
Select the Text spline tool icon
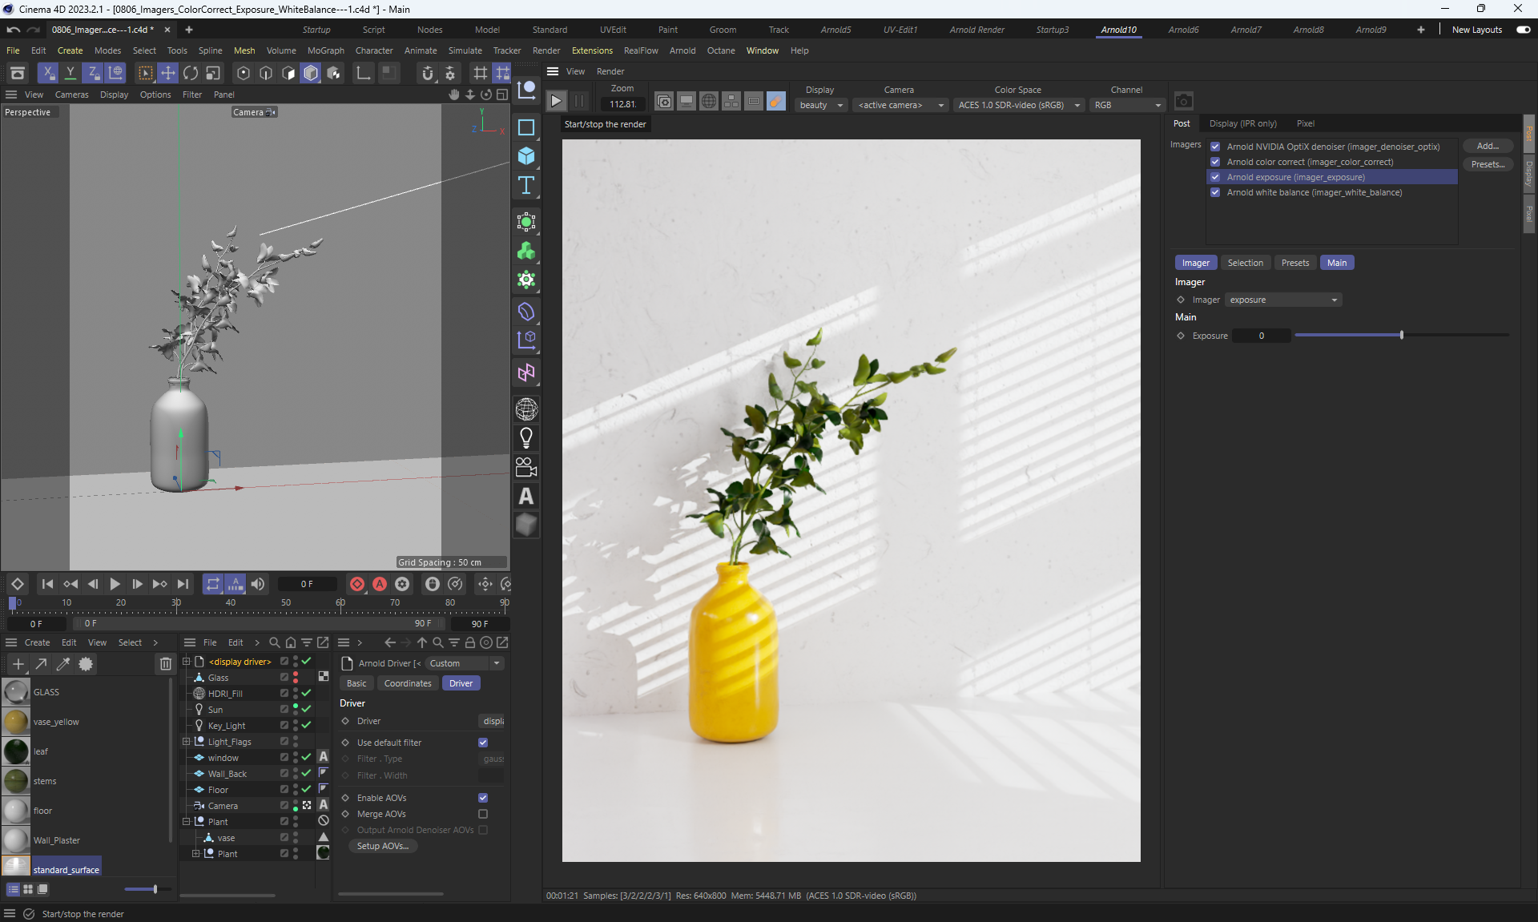pos(526,186)
